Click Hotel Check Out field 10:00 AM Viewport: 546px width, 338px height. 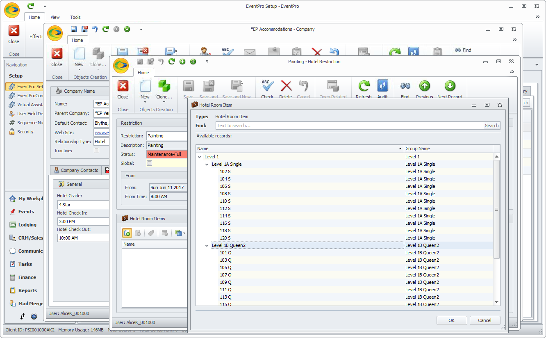click(84, 238)
